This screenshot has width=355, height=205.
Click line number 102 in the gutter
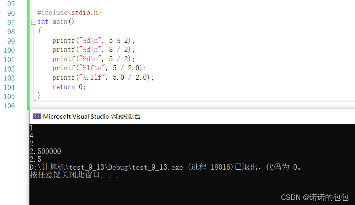9,69
